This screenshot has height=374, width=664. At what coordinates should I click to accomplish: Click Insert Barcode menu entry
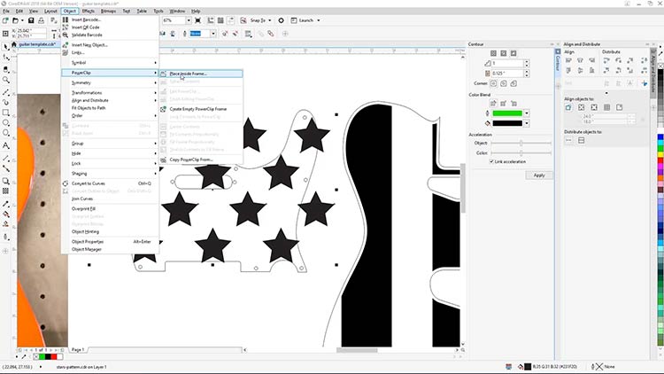110,19
